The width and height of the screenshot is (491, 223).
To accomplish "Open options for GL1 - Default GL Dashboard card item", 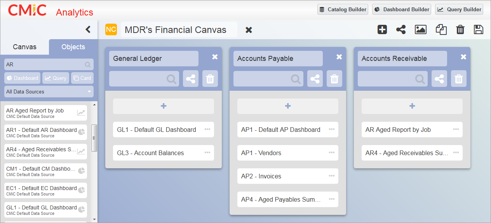I will pyautogui.click(x=207, y=129).
